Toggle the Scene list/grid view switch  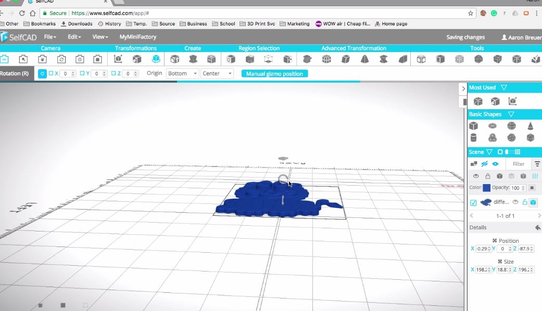tap(509, 152)
